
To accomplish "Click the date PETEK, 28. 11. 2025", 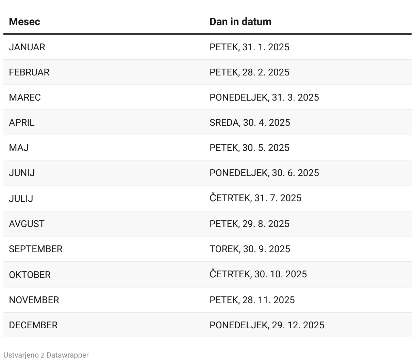I will [252, 300].
